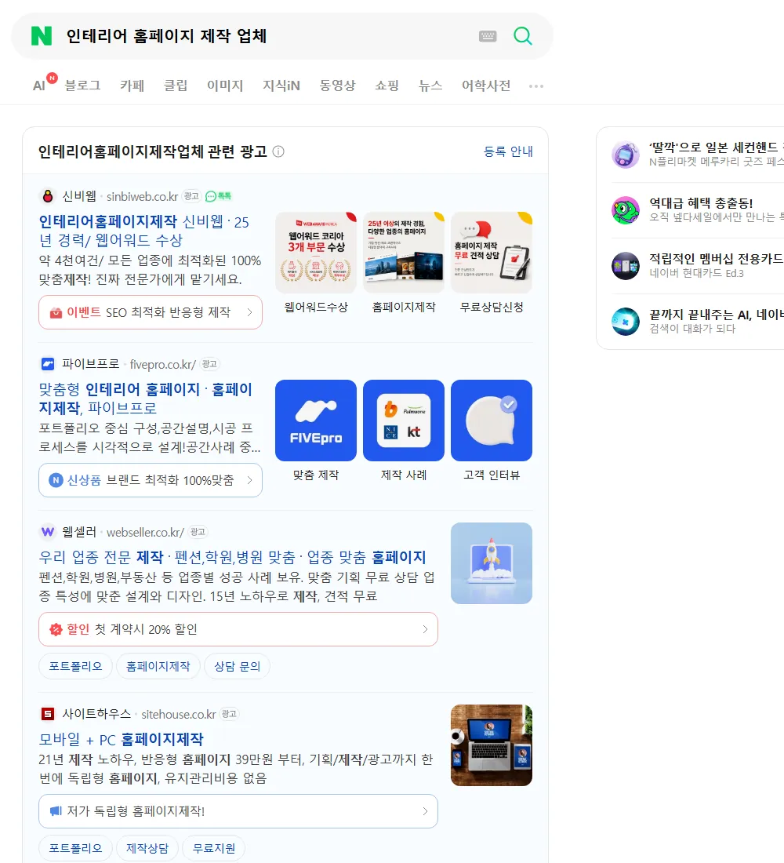Click 웹셀러 홈페이지제작 chip
Image resolution: width=784 pixels, height=863 pixels.
[158, 666]
